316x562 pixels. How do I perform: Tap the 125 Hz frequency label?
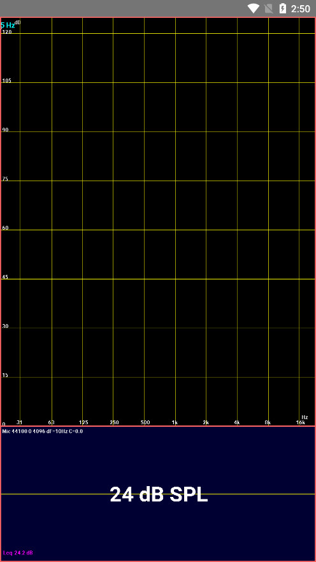(x=83, y=422)
